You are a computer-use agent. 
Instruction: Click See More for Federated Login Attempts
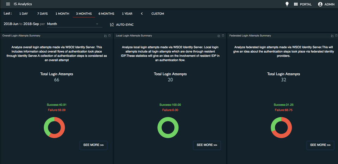point(320,145)
